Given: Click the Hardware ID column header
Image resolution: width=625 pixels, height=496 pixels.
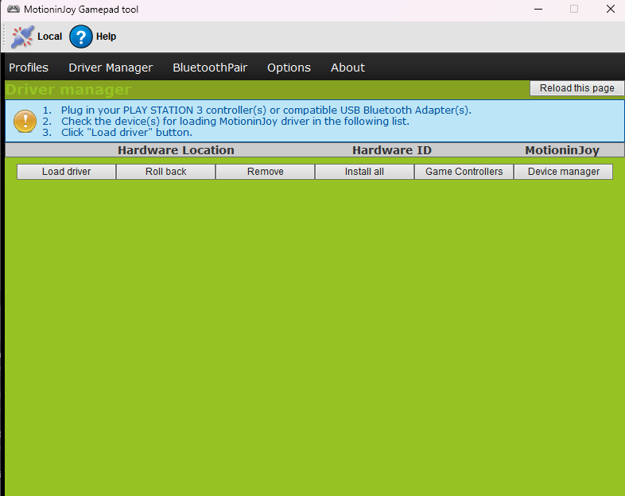Looking at the screenshot, I should pos(392,150).
